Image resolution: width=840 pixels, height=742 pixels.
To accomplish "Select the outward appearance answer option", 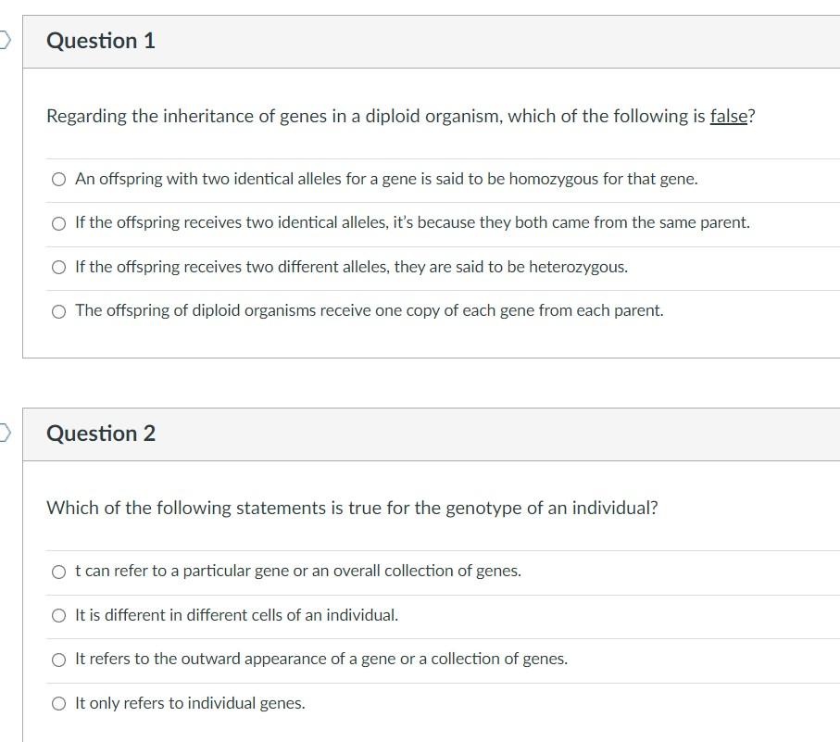I will coord(58,659).
